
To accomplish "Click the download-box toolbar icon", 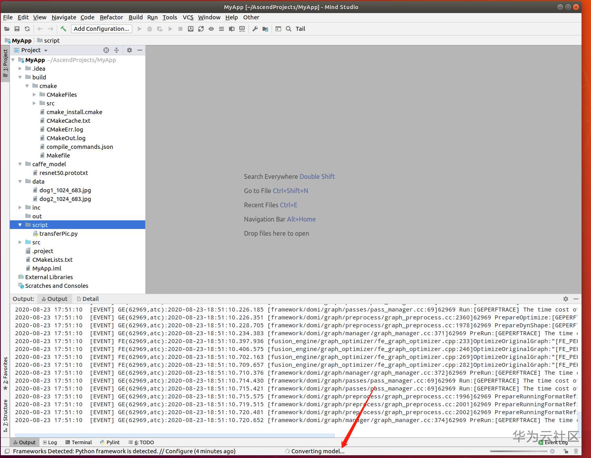I will (191, 29).
